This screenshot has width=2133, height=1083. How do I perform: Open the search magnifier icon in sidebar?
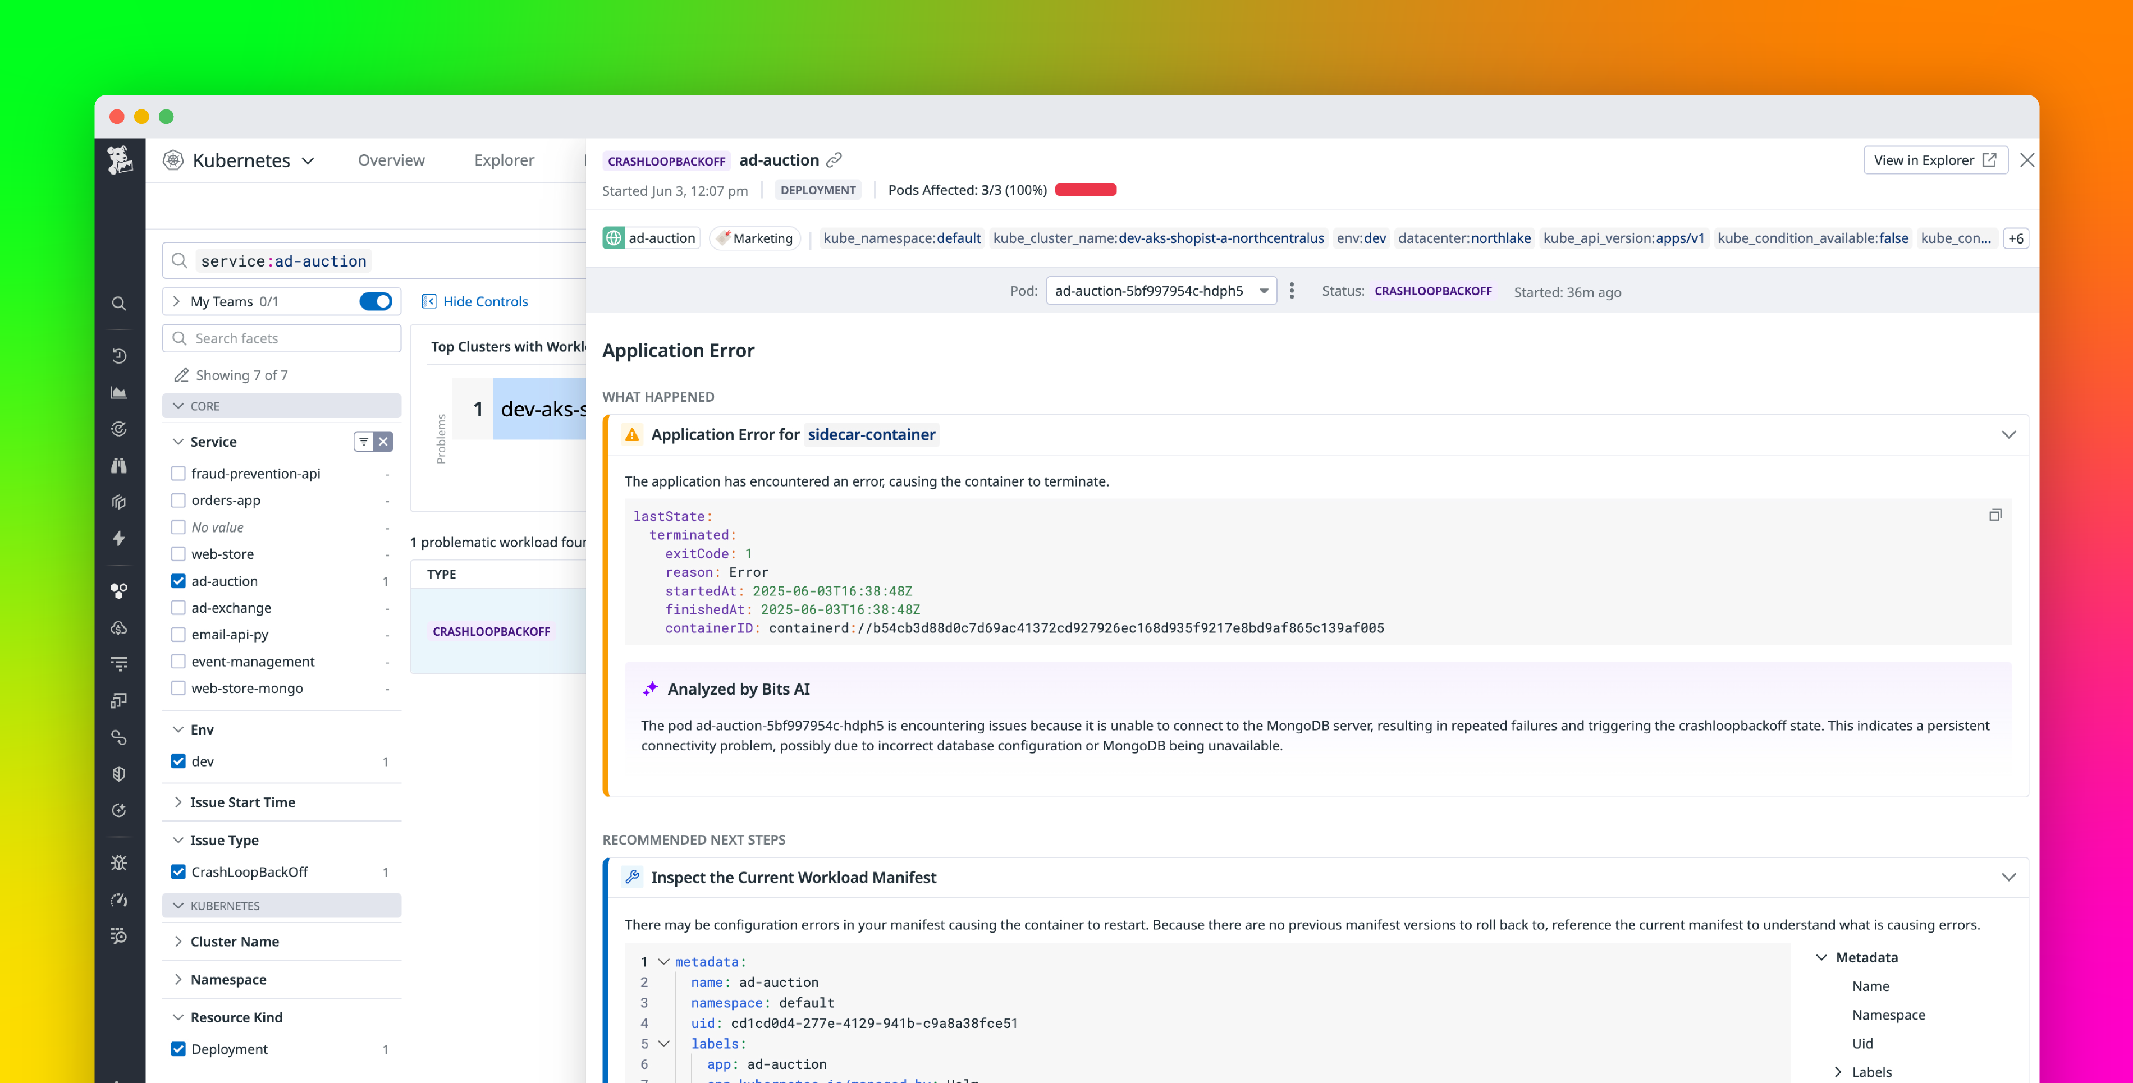119,303
